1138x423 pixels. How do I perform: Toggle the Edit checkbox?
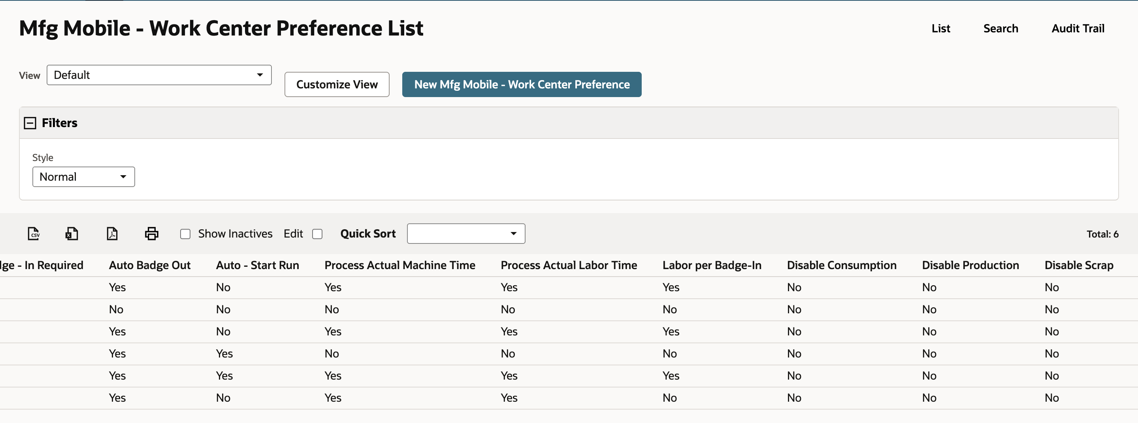click(x=317, y=234)
